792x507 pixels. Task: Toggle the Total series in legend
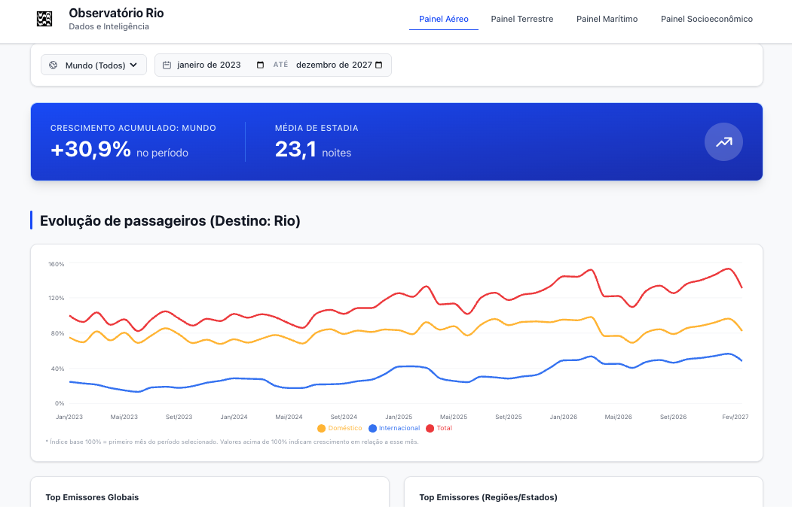click(439, 428)
